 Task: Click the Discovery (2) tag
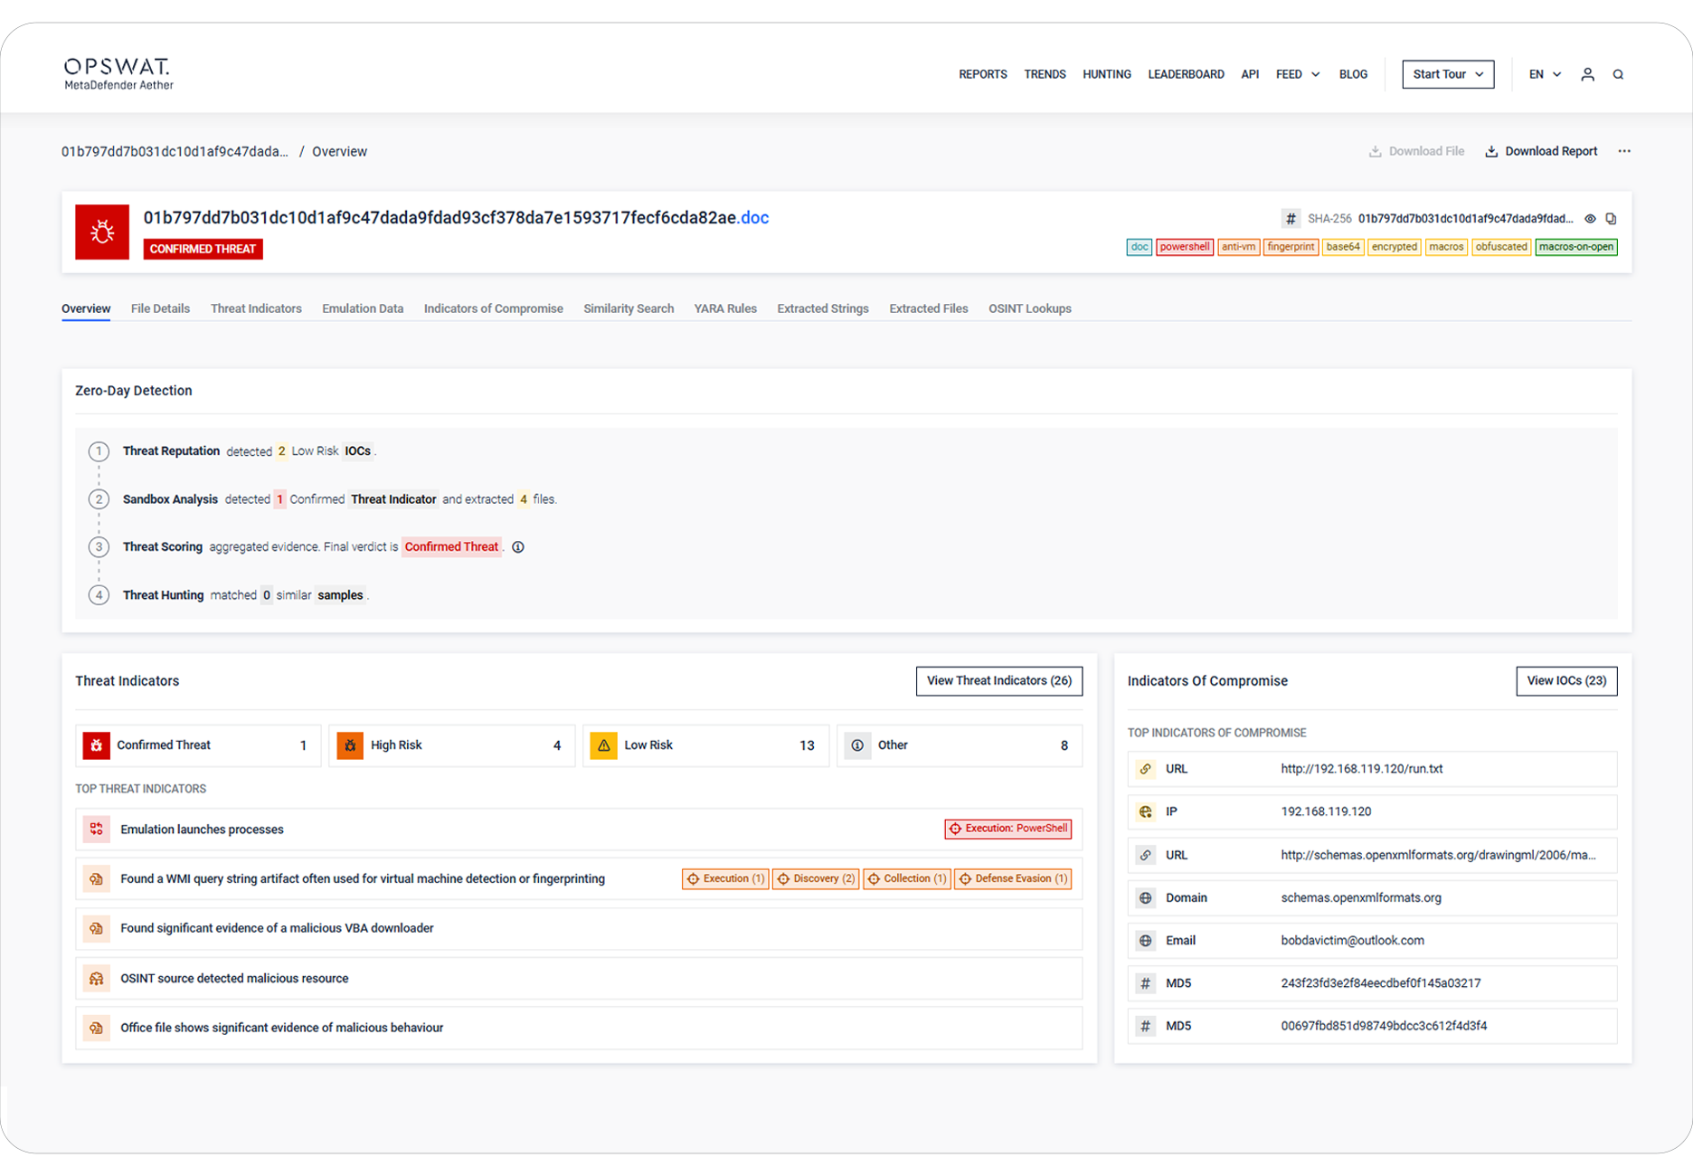(816, 878)
